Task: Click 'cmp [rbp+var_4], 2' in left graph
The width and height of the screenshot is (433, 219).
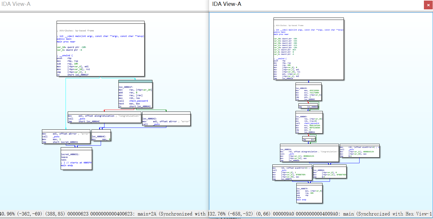Action: click(x=72, y=72)
